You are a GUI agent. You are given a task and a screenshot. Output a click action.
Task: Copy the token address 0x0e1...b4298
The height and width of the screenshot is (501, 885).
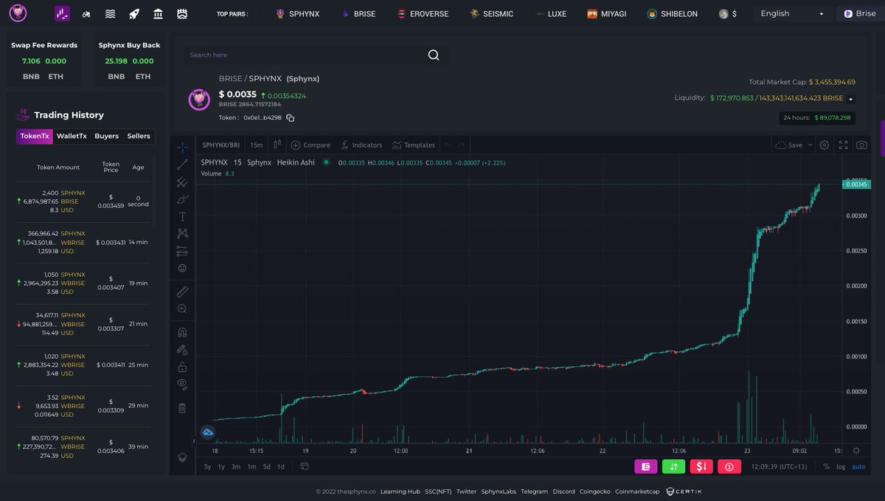point(291,118)
